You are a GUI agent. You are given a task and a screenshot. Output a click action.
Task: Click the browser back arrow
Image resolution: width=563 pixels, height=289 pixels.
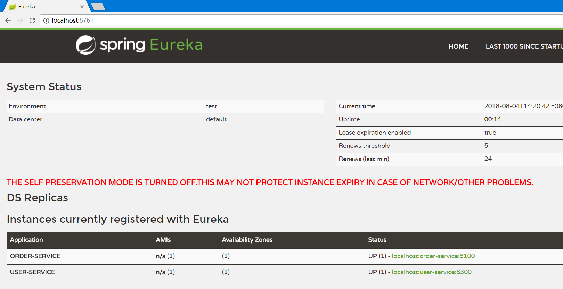pyautogui.click(x=8, y=20)
